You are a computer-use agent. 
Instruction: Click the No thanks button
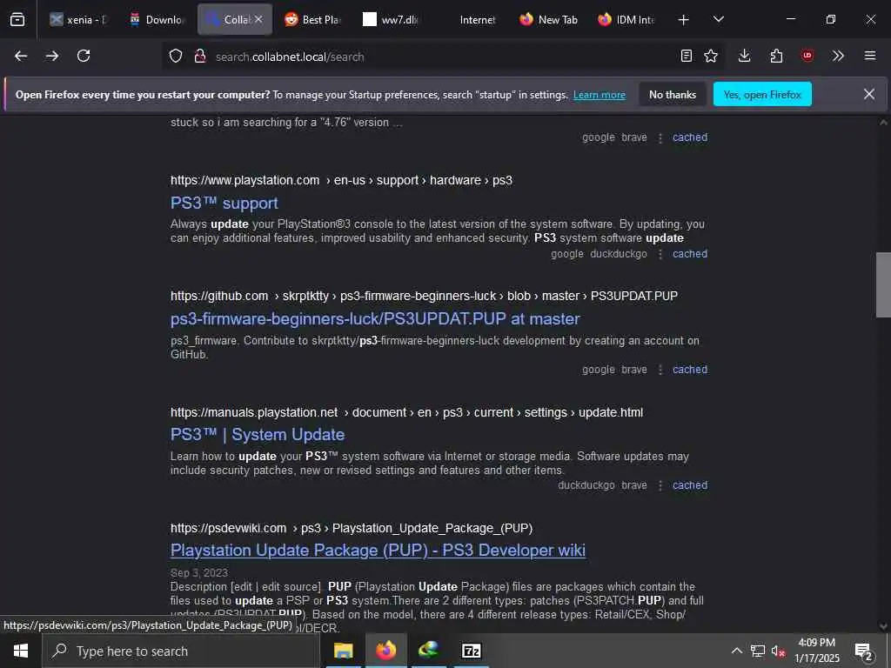(x=673, y=94)
